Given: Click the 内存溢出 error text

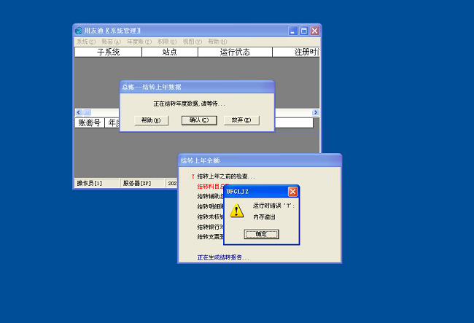Looking at the screenshot, I should tap(264, 217).
